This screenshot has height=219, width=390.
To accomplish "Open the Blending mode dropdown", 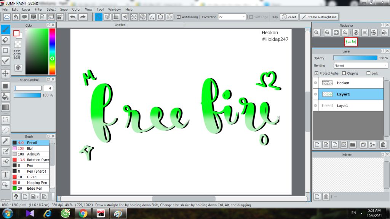I will tap(385, 65).
